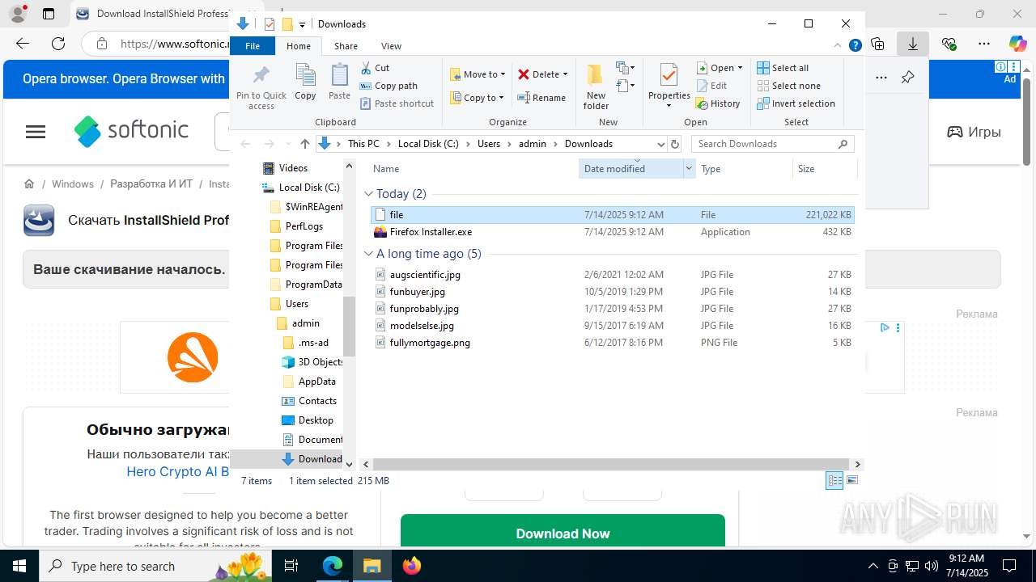Click the Cut scissors icon

pos(366,68)
